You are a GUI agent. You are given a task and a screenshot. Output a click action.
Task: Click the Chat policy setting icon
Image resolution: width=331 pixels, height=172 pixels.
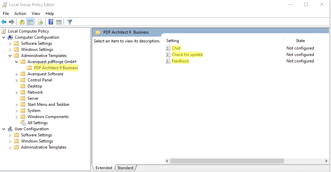[168, 48]
